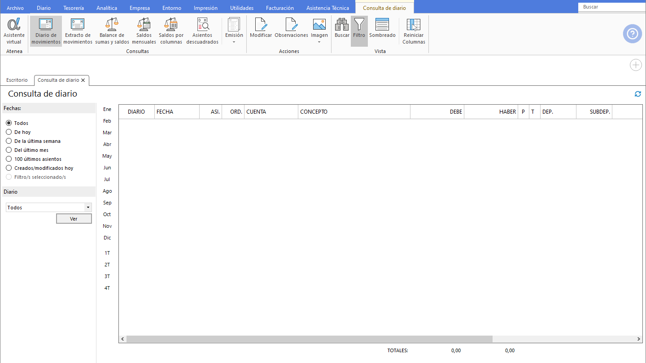This screenshot has height=363, width=646.
Task: Click the HABER column header
Action: [x=491, y=112]
